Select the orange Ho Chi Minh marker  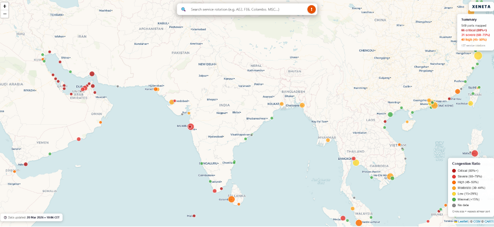(x=390, y=176)
